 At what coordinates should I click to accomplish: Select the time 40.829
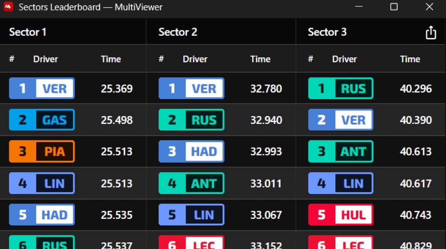click(416, 245)
